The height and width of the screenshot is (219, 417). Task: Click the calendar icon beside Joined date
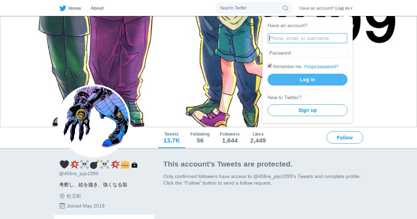(62, 206)
